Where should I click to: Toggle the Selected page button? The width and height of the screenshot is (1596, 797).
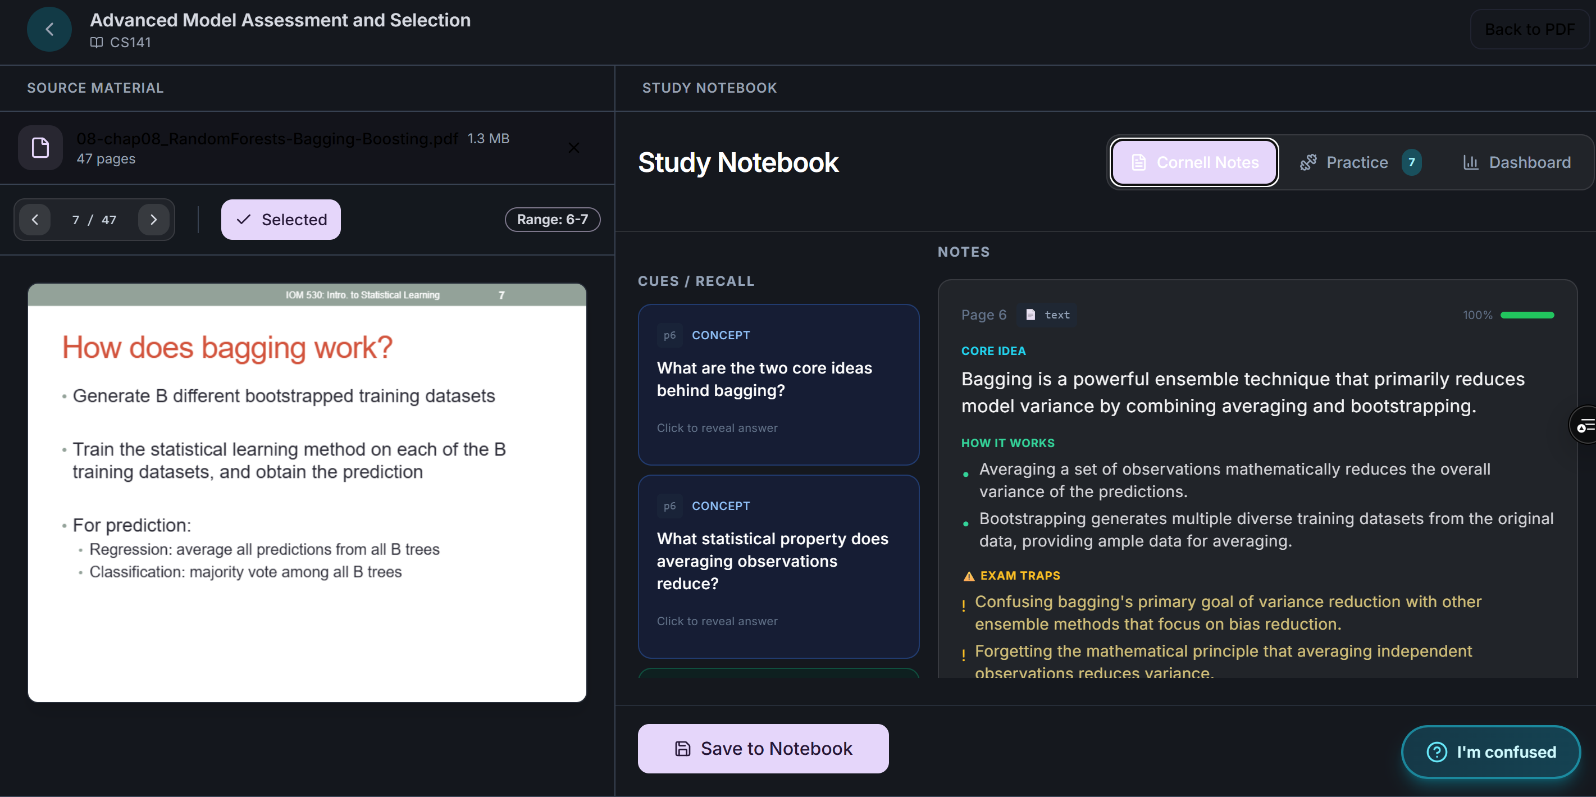(281, 220)
